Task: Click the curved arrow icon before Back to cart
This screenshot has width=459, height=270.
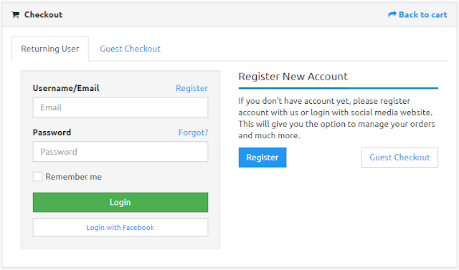Action: (x=392, y=14)
